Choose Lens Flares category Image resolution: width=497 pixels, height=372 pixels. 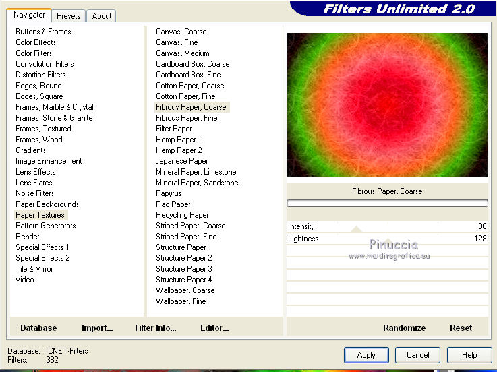click(34, 183)
